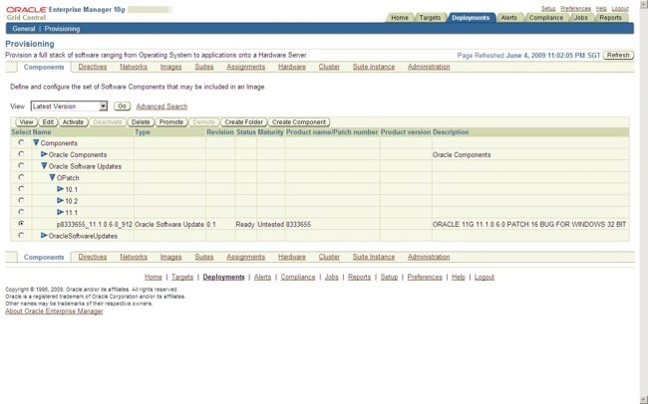The height and width of the screenshot is (404, 648).
Task: Open the top Hardware tab
Action: (x=292, y=67)
